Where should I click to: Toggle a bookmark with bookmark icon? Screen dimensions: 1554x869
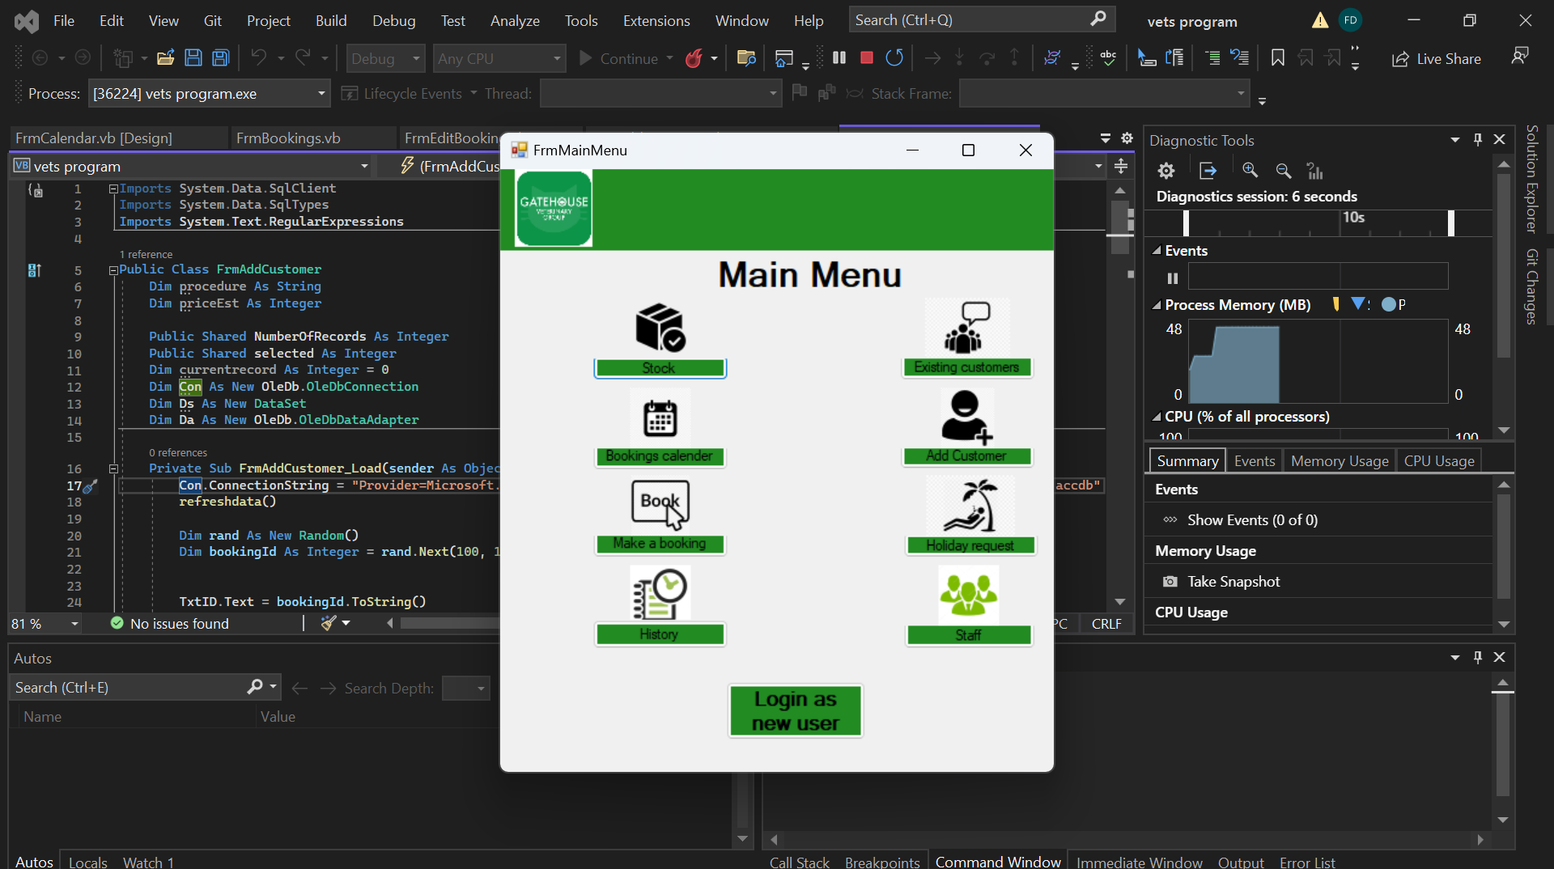pos(1277,58)
